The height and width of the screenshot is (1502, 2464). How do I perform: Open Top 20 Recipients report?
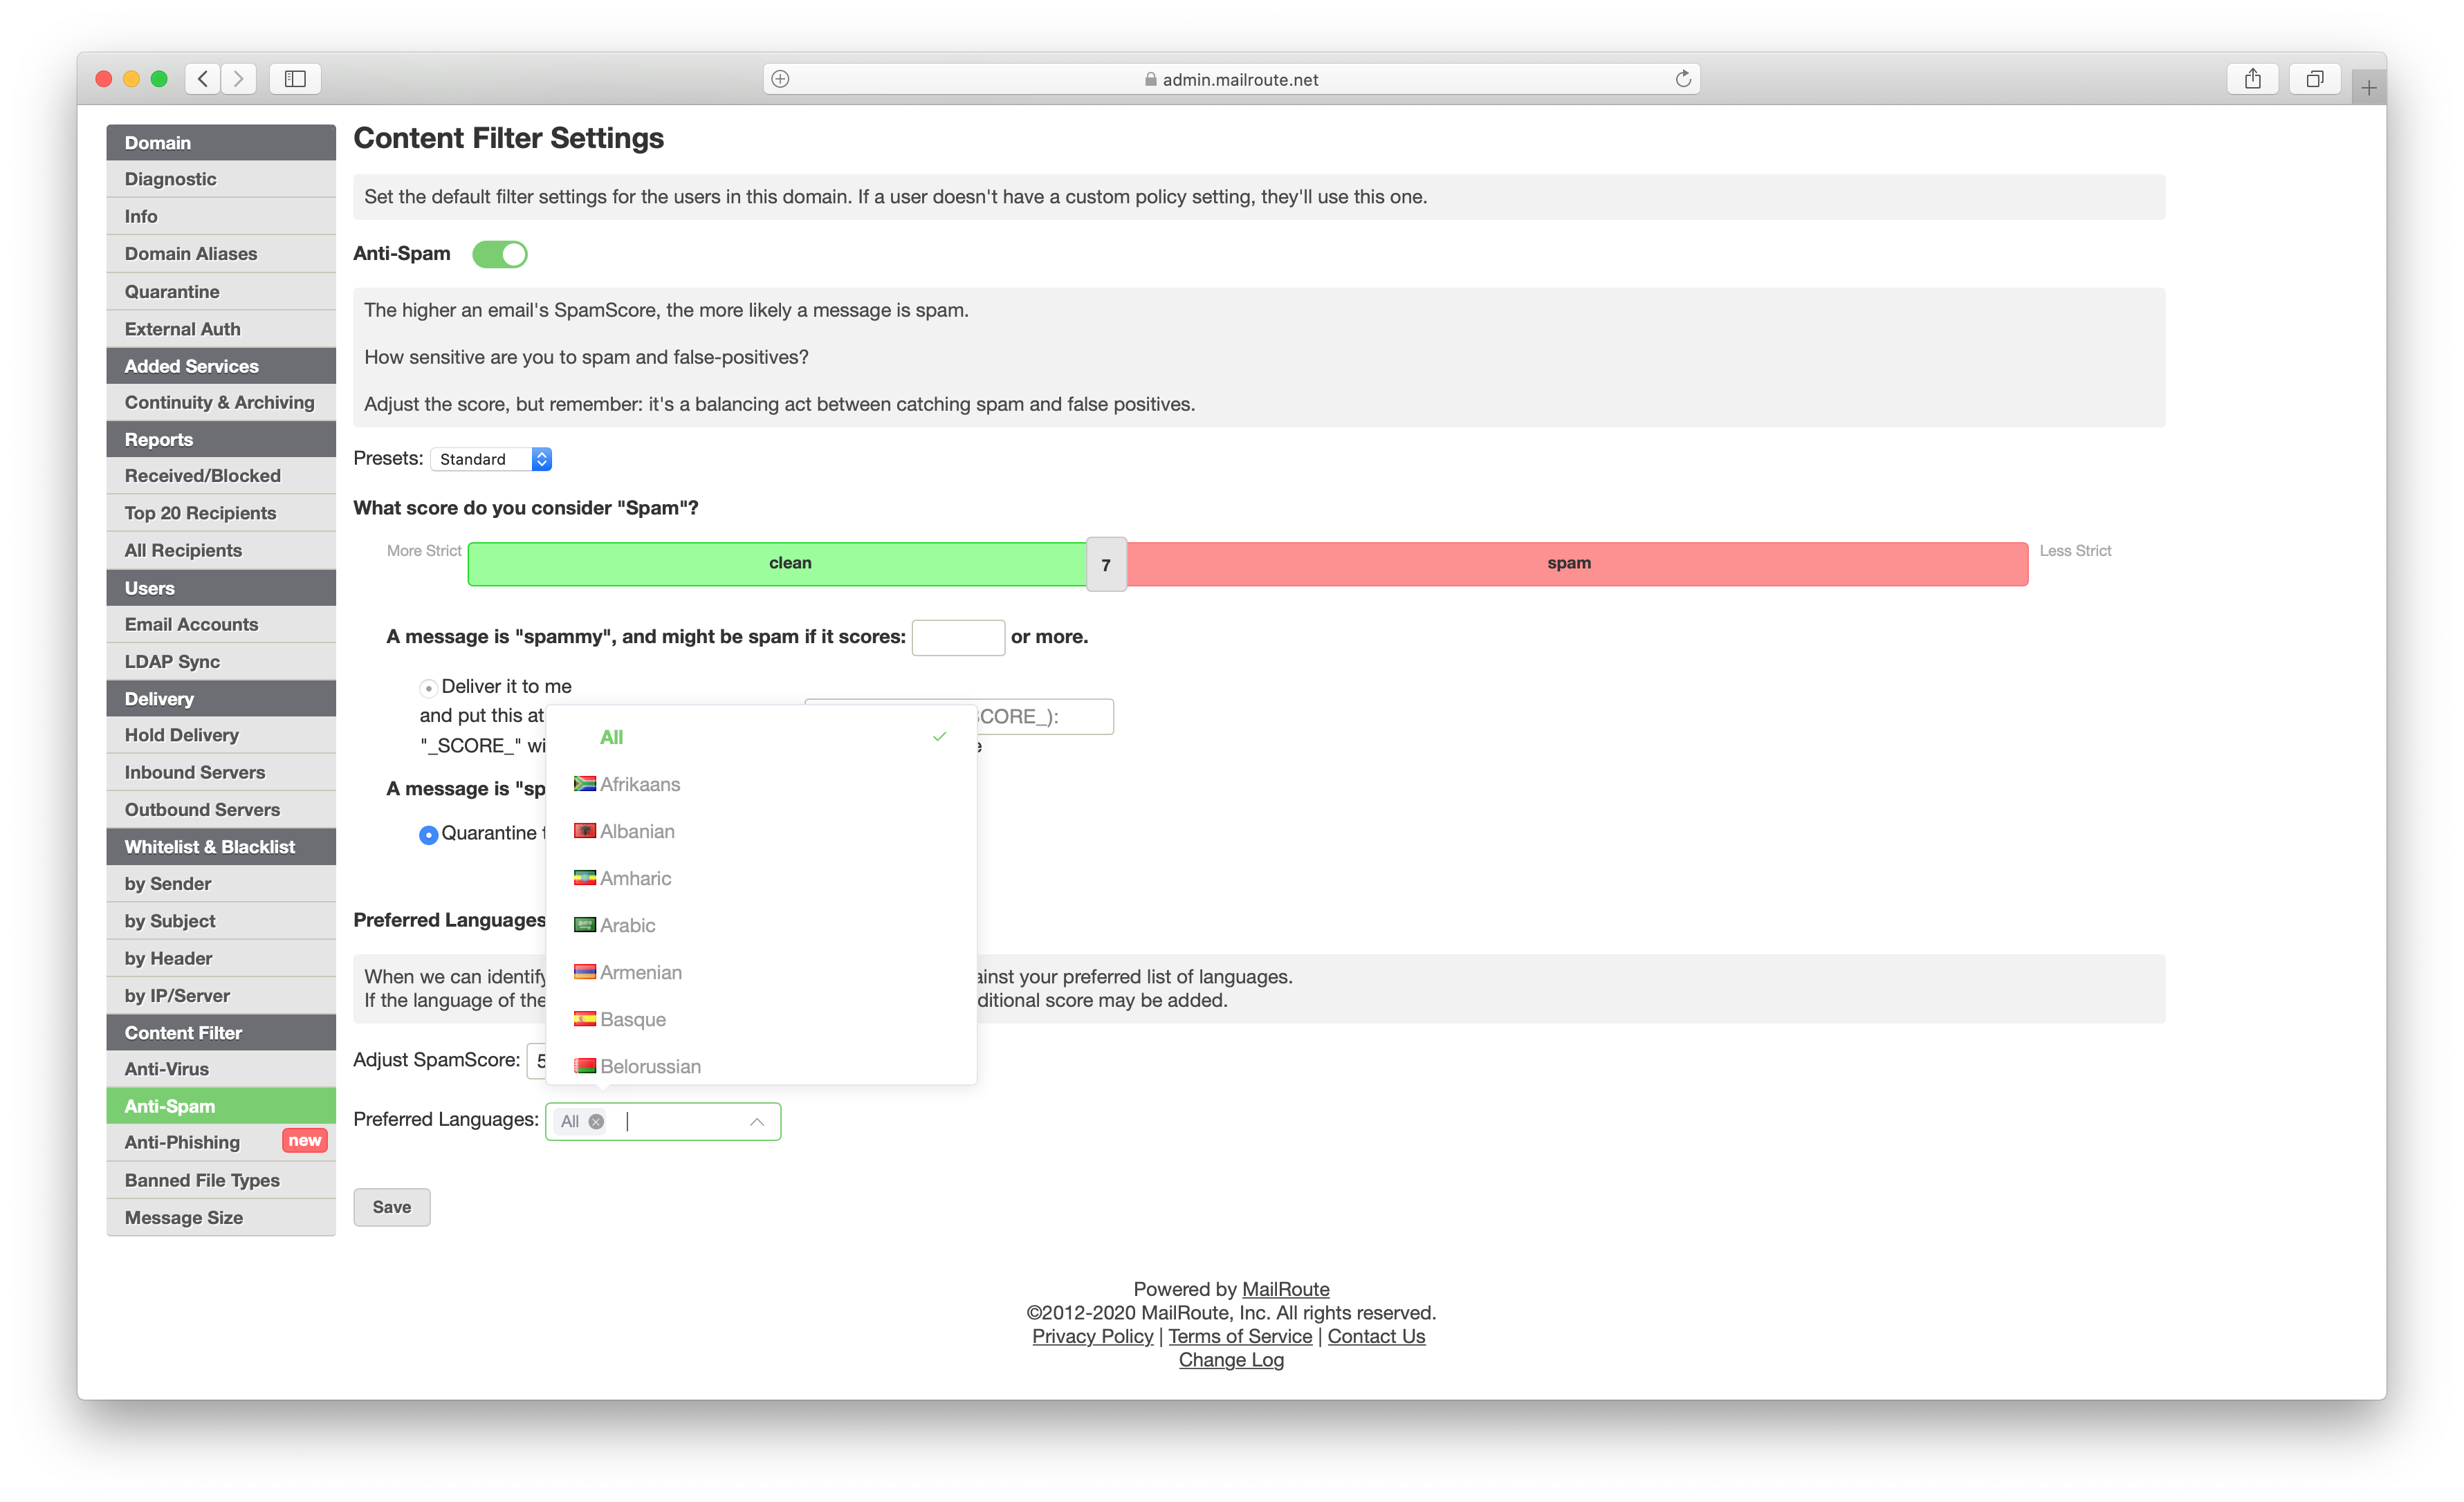click(221, 513)
